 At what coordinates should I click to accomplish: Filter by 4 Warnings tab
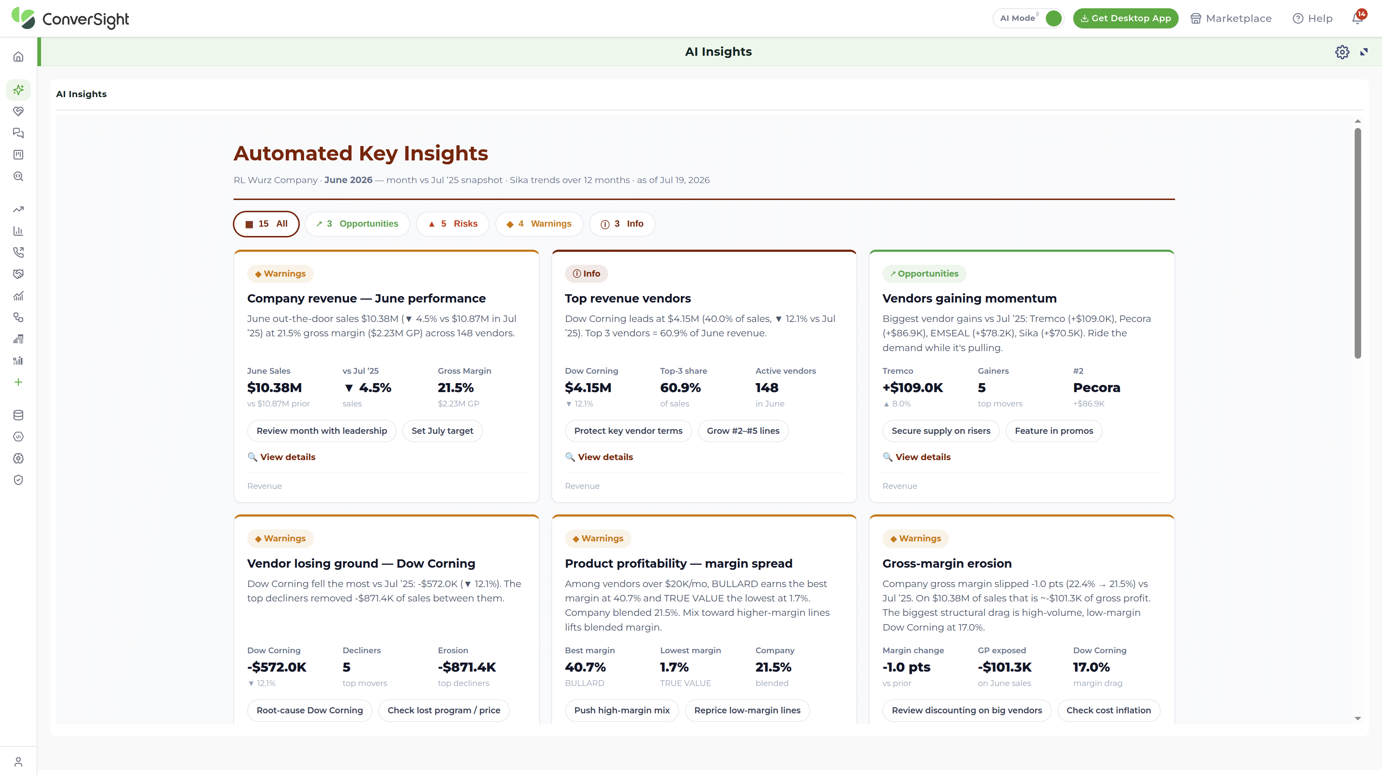[539, 224]
